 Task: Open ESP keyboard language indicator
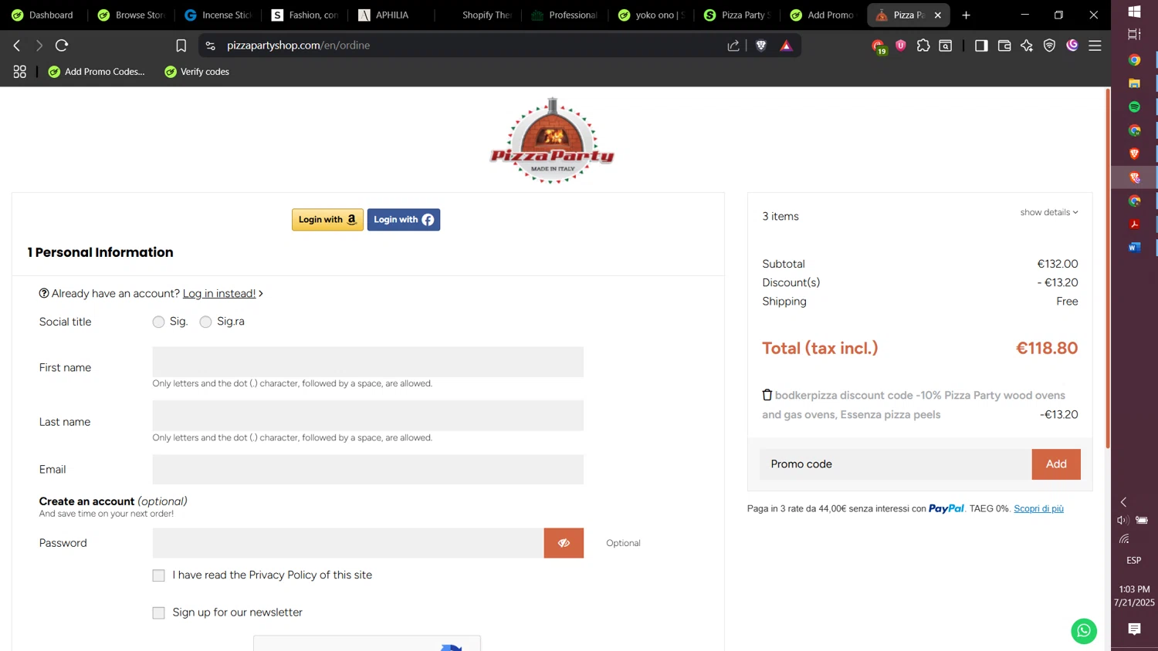click(x=1134, y=560)
